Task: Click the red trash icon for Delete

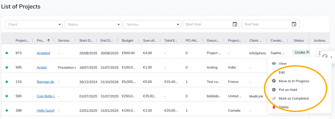Action: 274,107
